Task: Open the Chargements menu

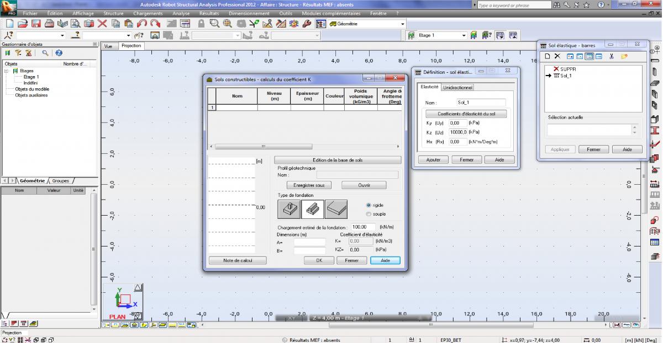Action: 148,13
